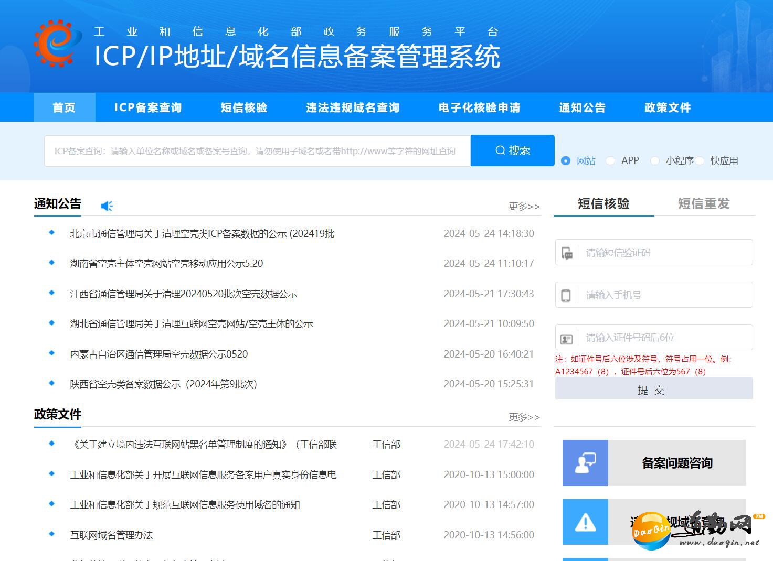Click the MIIT gear logo icon
Screen dimensions: 773x561
point(58,43)
